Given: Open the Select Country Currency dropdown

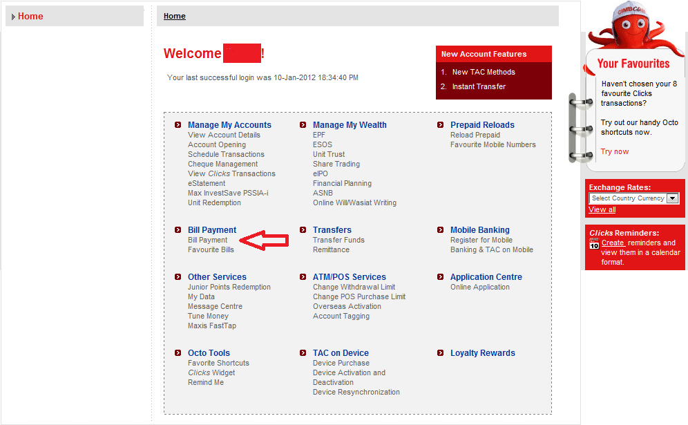Looking at the screenshot, I should tap(634, 198).
